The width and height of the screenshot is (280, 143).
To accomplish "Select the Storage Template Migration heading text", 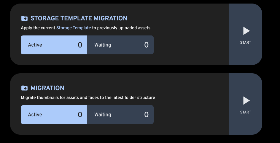I will pos(79,18).
